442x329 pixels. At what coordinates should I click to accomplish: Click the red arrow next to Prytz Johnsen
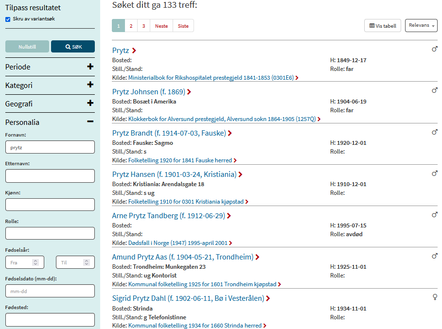189,92
